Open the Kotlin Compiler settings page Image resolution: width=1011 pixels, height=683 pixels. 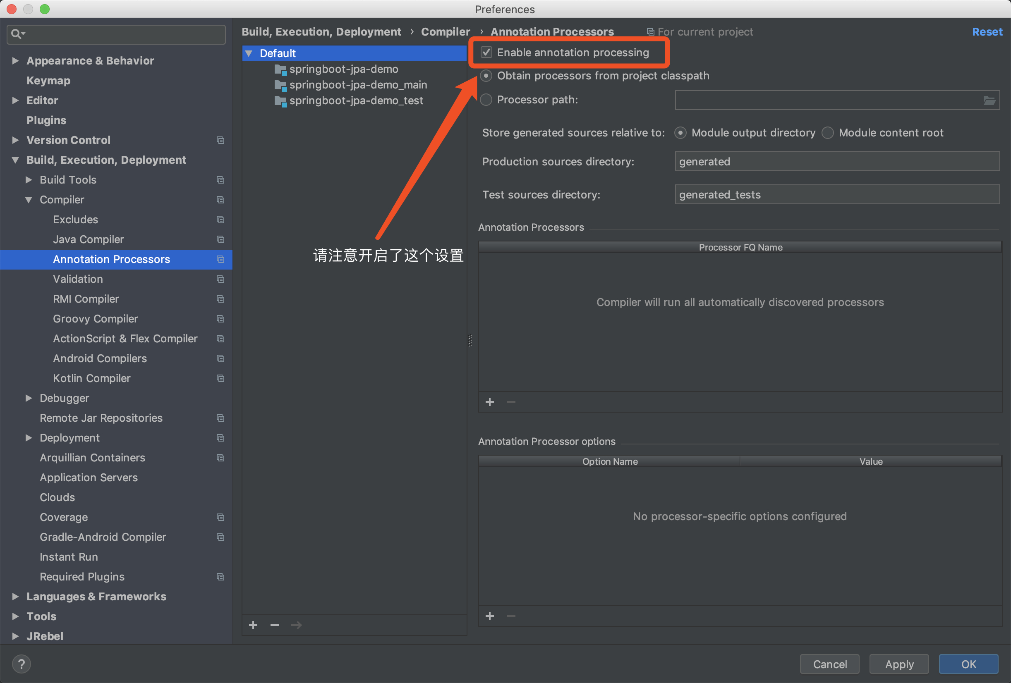point(91,378)
